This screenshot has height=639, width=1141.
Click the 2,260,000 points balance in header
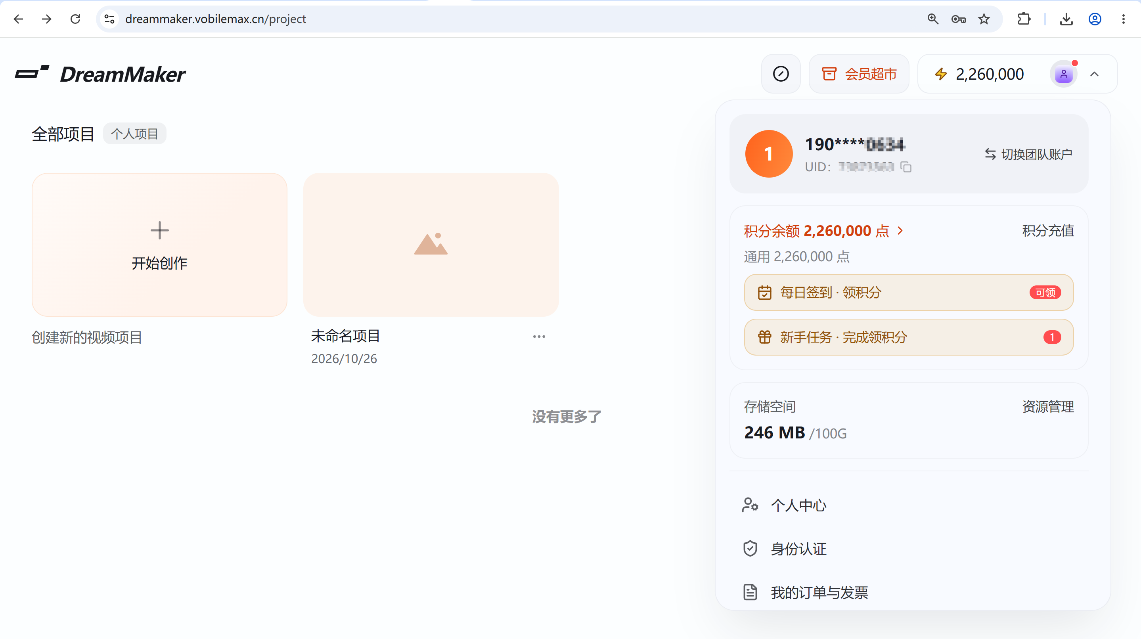click(x=990, y=75)
